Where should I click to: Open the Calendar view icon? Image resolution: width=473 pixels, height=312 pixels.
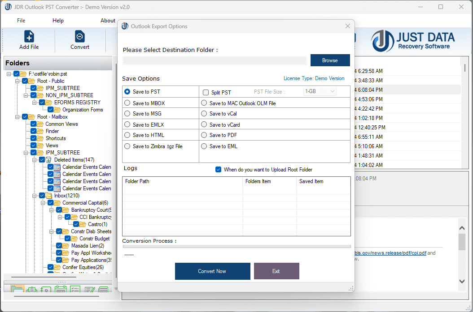click(61, 290)
